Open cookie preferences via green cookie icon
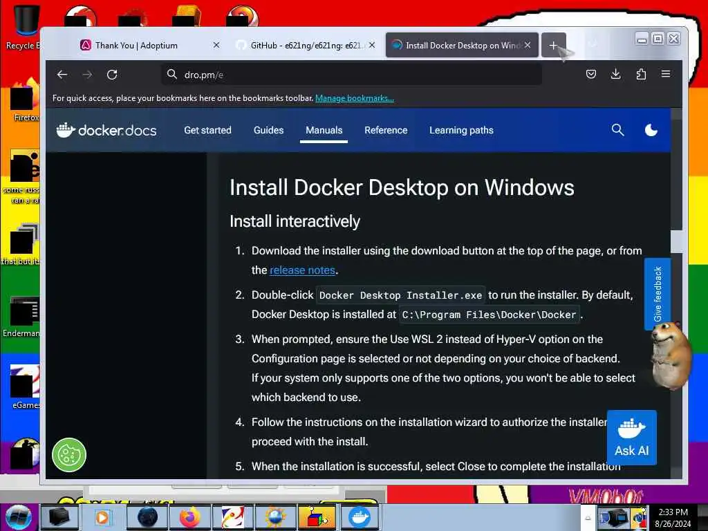708x531 pixels. click(x=68, y=455)
